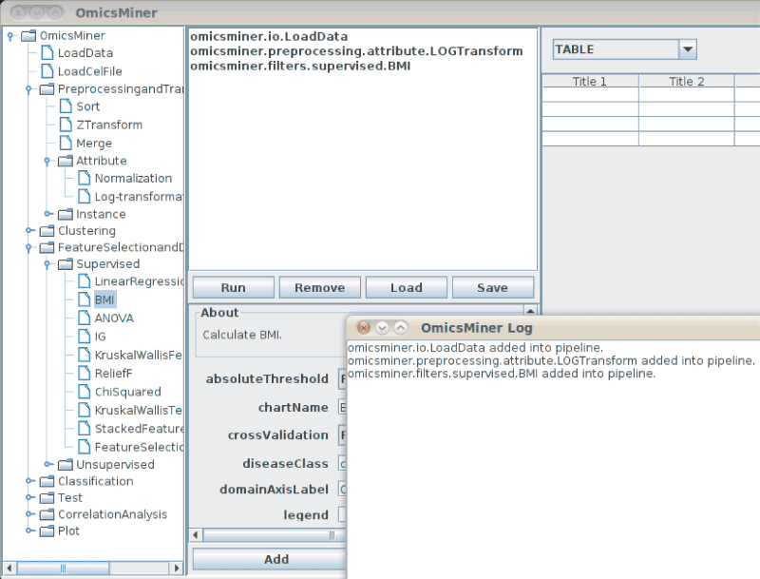Select the Title 1 column header
The image size is (760, 579).
589,82
